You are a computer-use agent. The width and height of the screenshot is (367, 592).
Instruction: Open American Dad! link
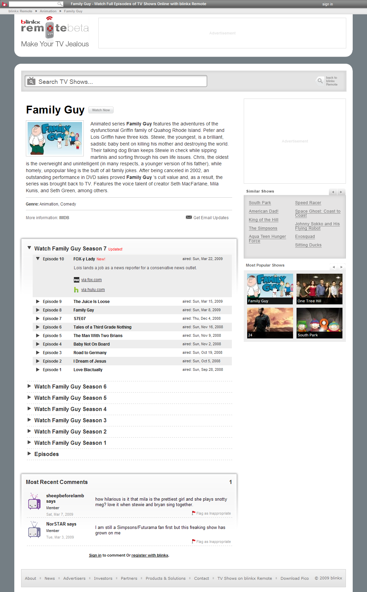(x=264, y=211)
